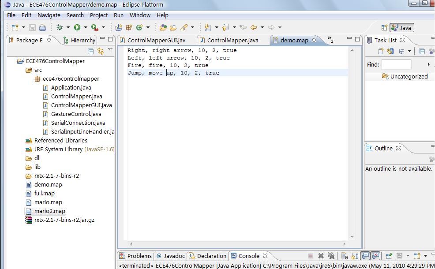Open the New wizard dropdown arrow
Viewport: 435px width, 269px height.
click(23, 27)
